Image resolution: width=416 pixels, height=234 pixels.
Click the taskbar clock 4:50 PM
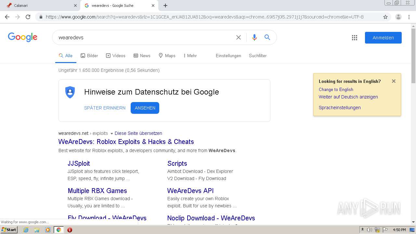[x=399, y=230]
